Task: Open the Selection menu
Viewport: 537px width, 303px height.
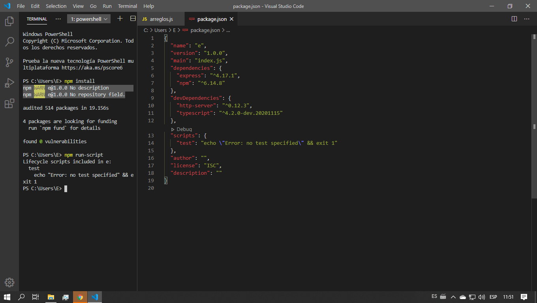Action: pos(56,6)
